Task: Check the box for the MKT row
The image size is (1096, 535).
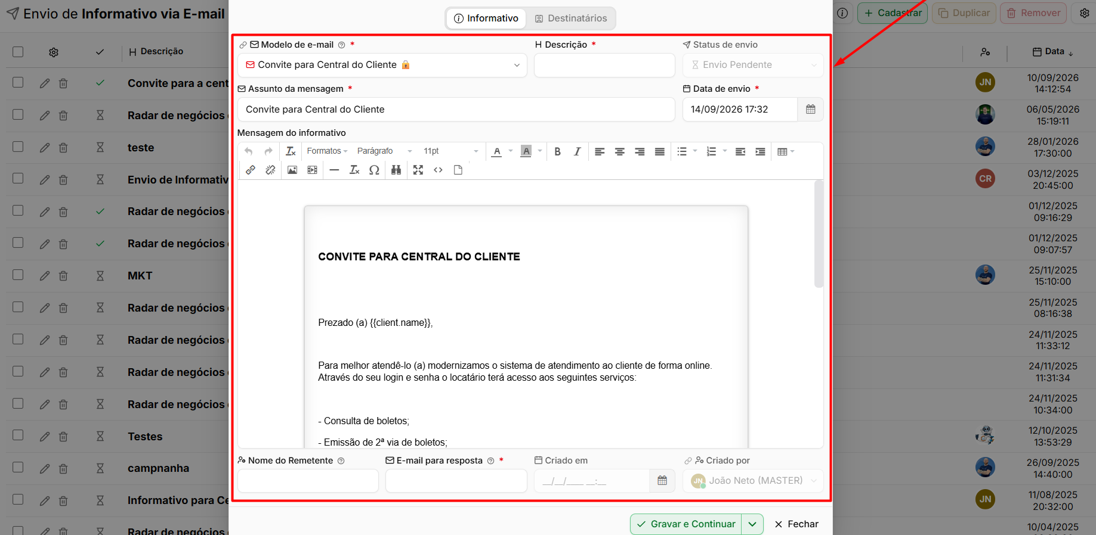Action: coord(18,275)
